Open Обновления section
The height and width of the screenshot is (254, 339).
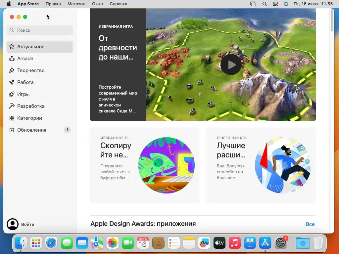(x=40, y=130)
